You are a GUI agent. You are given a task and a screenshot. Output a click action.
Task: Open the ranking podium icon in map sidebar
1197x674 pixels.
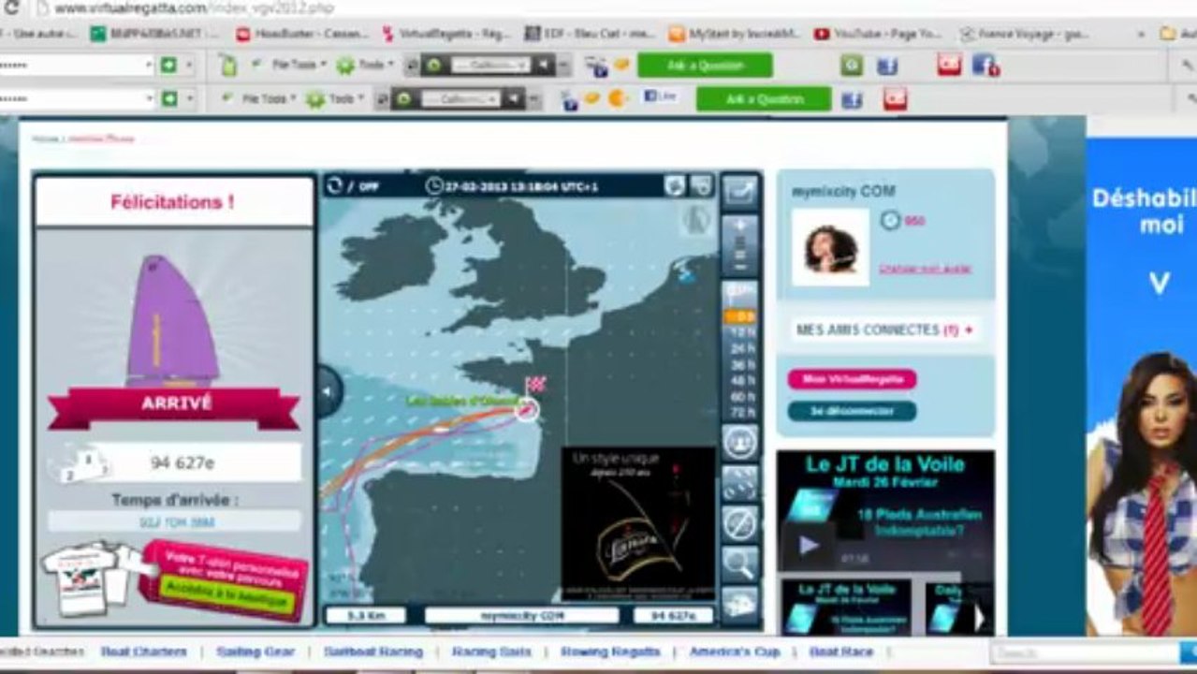[740, 443]
